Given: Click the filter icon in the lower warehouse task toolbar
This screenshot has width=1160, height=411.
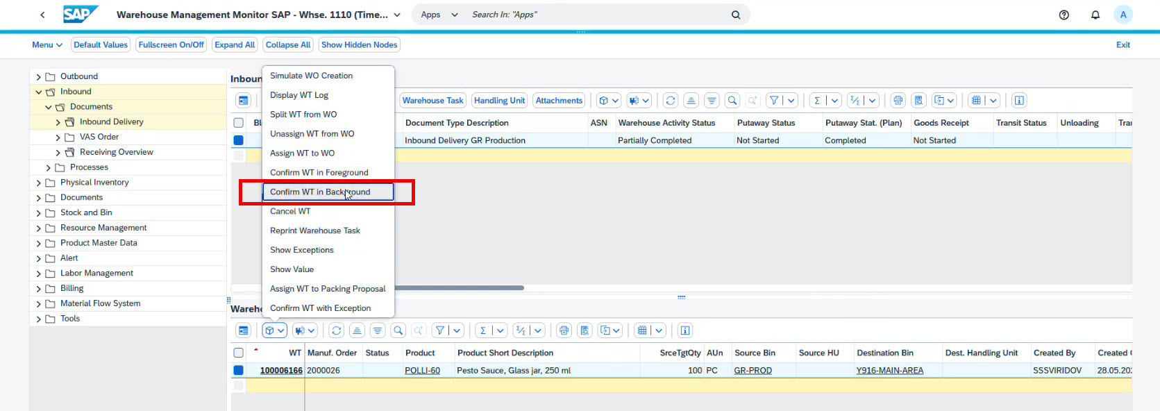Looking at the screenshot, I should pyautogui.click(x=440, y=330).
